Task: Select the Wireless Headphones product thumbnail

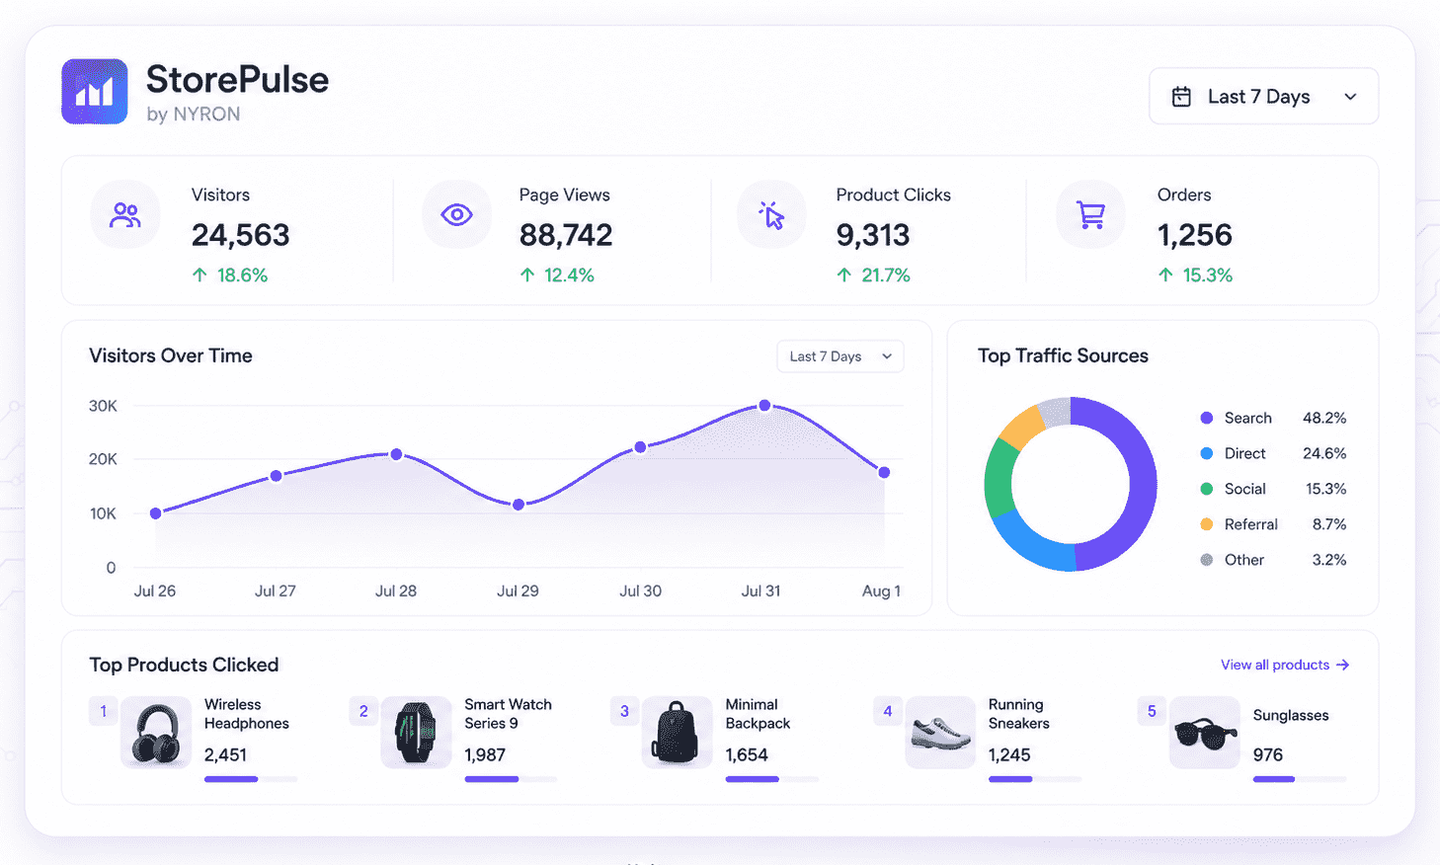Action: tap(156, 733)
